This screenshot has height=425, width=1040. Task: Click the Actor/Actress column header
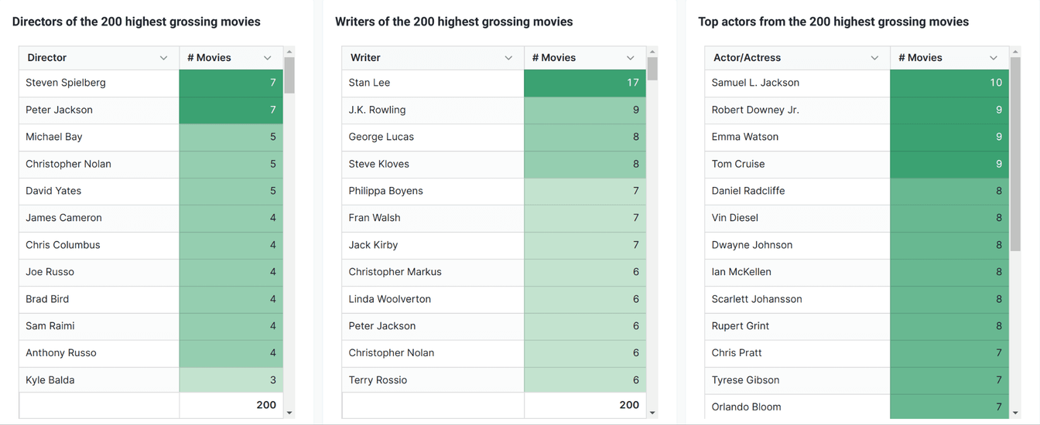coord(798,58)
